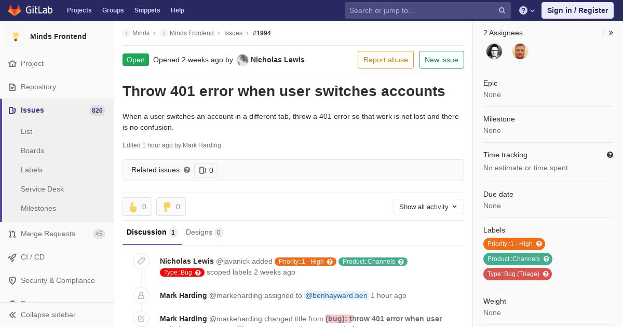
Task: Click Help in top navigation
Action: [x=178, y=10]
